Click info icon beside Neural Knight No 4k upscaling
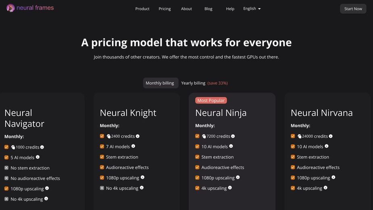Image resolution: width=373 pixels, height=210 pixels. pos(142,188)
